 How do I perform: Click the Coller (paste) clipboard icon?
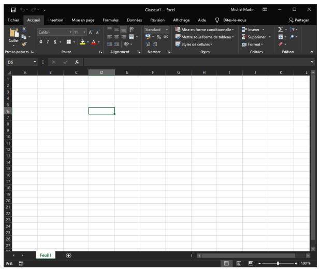[13, 33]
